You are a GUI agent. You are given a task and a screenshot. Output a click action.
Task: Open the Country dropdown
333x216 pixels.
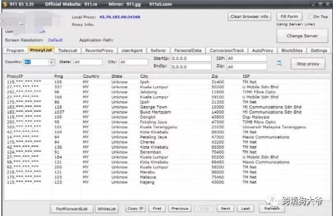[51, 62]
